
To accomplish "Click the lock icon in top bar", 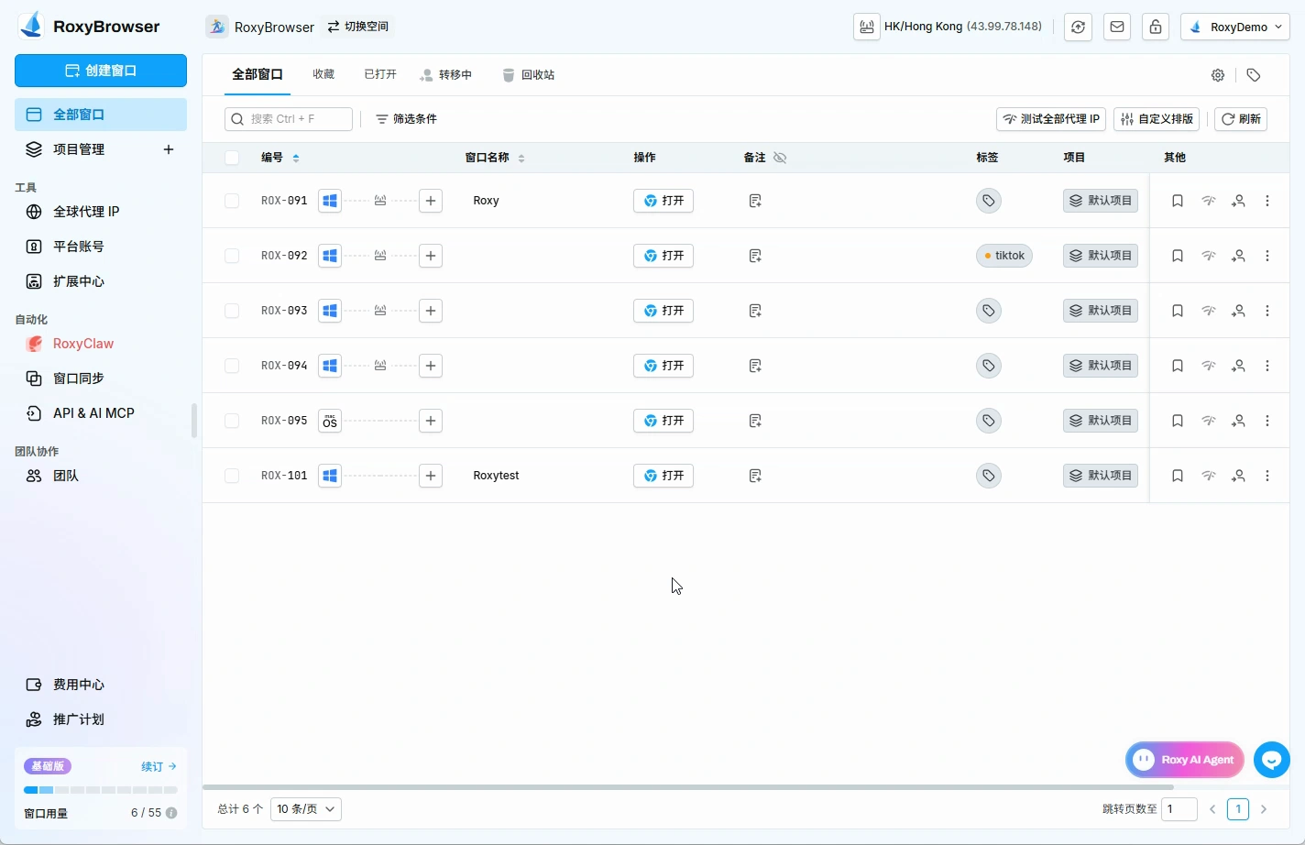I will pyautogui.click(x=1156, y=27).
